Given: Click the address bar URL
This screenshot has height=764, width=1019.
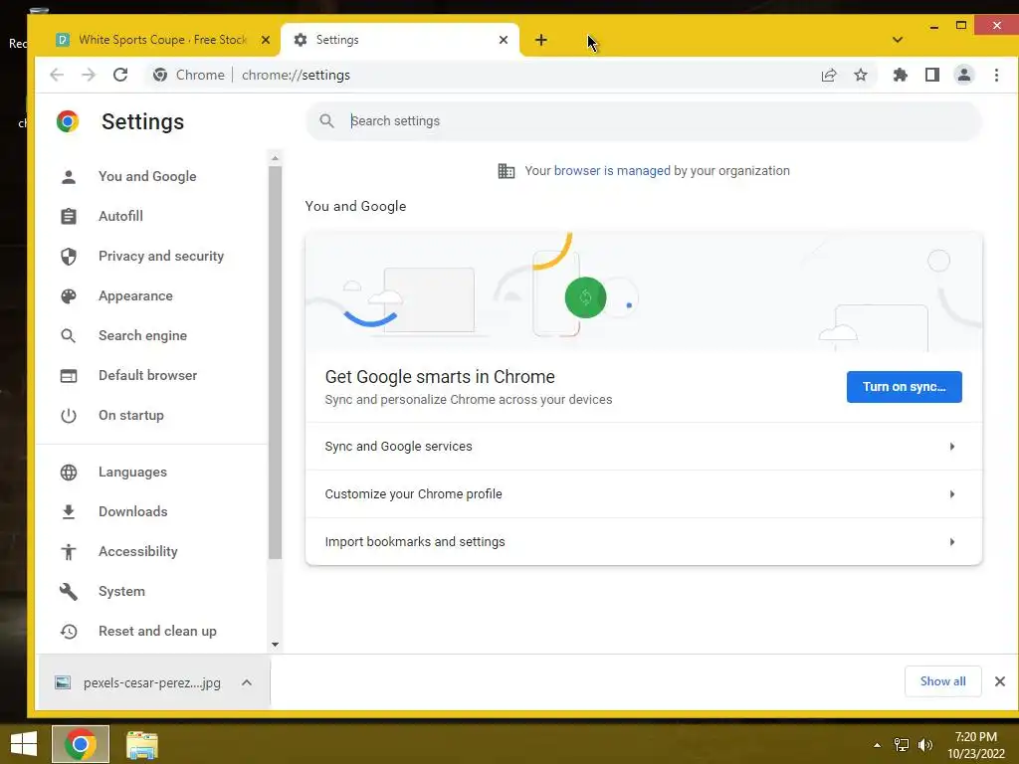Looking at the screenshot, I should [x=296, y=75].
